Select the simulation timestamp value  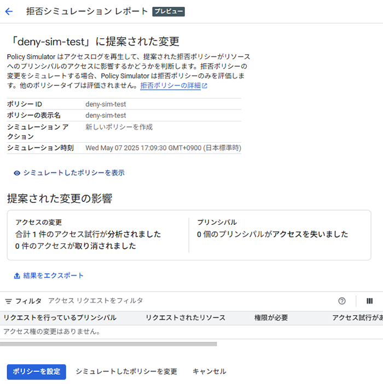click(x=163, y=148)
